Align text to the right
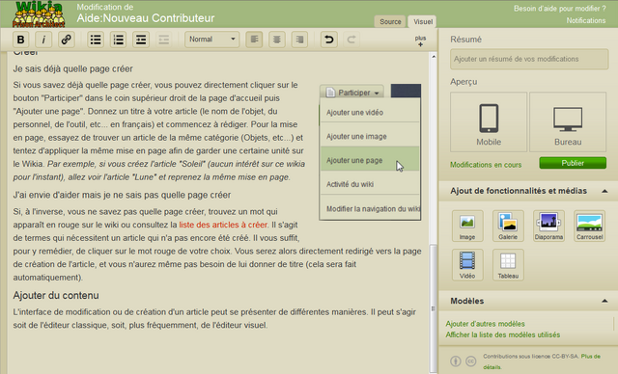 coord(299,40)
